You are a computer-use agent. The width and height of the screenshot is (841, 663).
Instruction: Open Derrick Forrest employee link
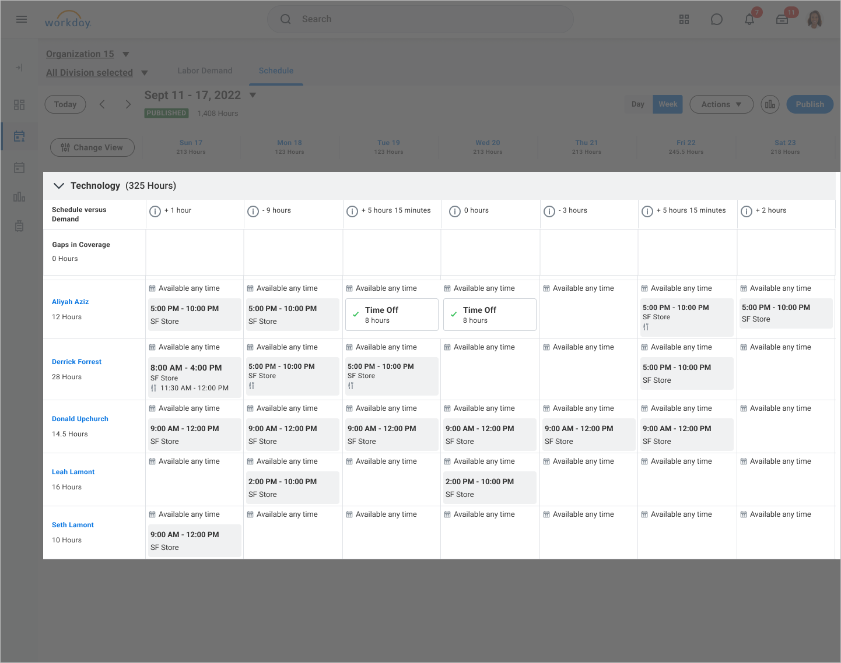click(76, 362)
